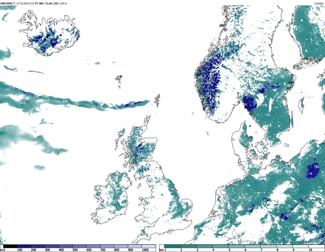
Task: Pick the 300–400 m legend swatch
Action: coord(52,246)
